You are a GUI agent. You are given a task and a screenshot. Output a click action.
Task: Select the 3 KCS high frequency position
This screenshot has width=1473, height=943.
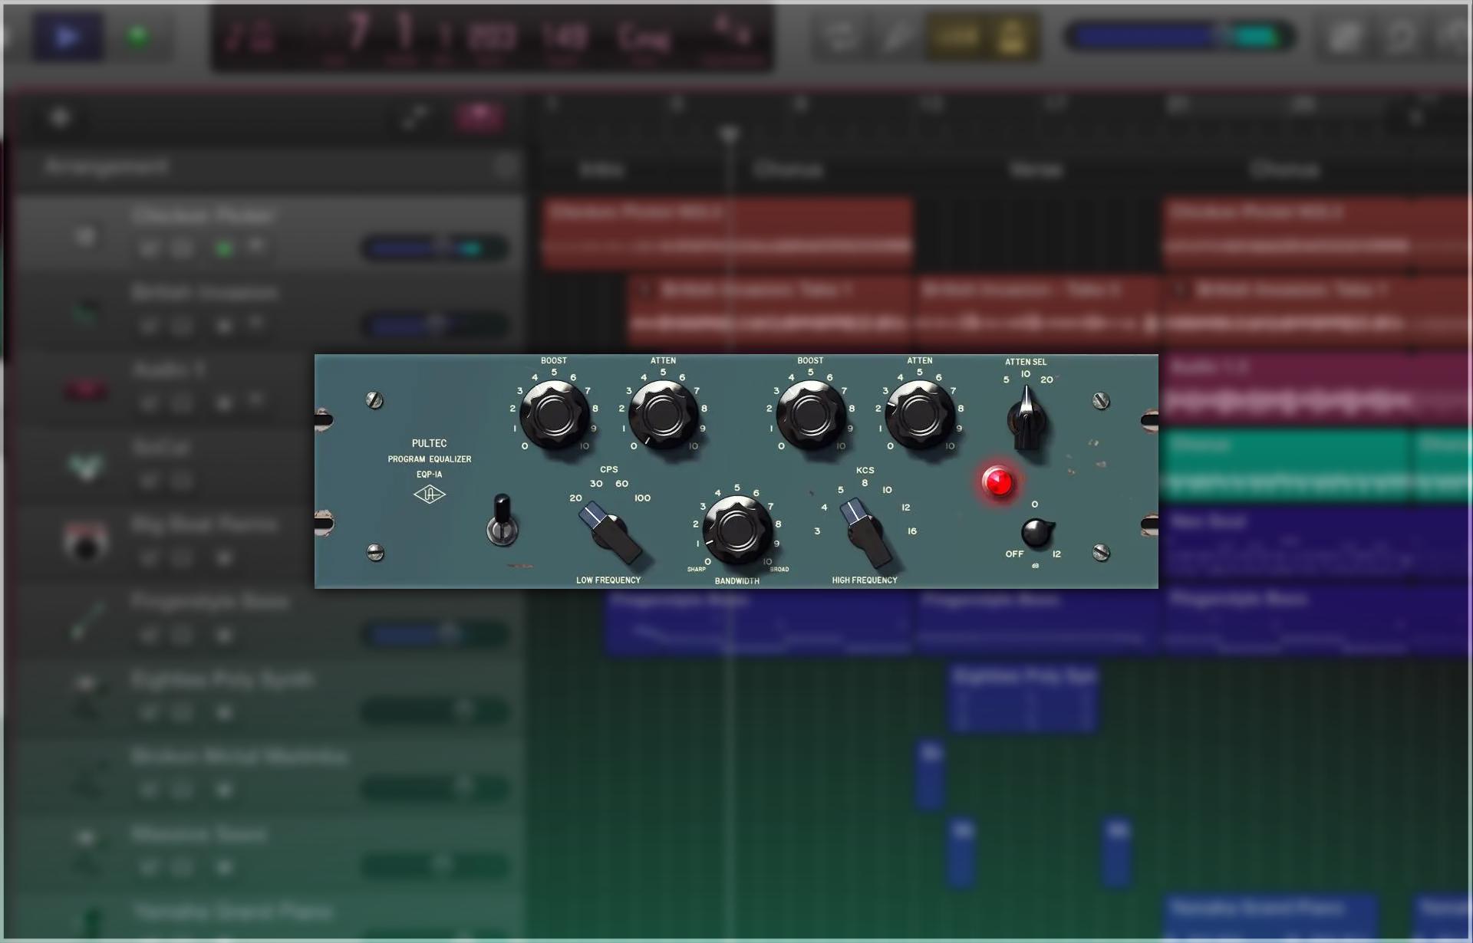(x=817, y=531)
